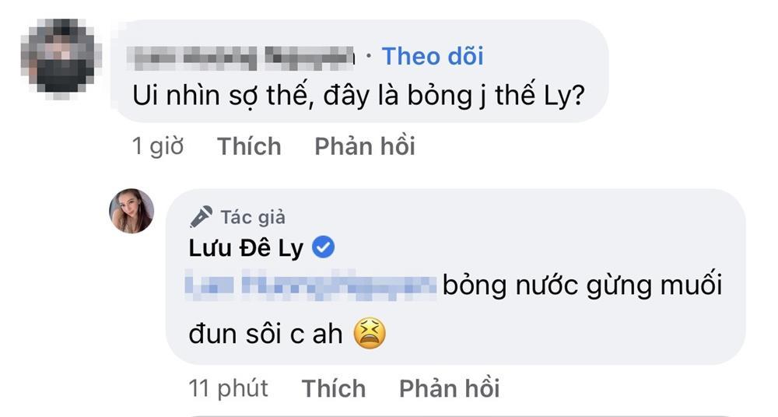Open Lưu Đê Ly's profile picture
The height and width of the screenshot is (417, 778).
tap(131, 211)
